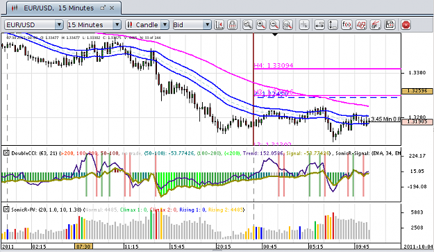The width and height of the screenshot is (434, 252).
Task: Click the 15:45 time axis label
Action: click(178, 246)
